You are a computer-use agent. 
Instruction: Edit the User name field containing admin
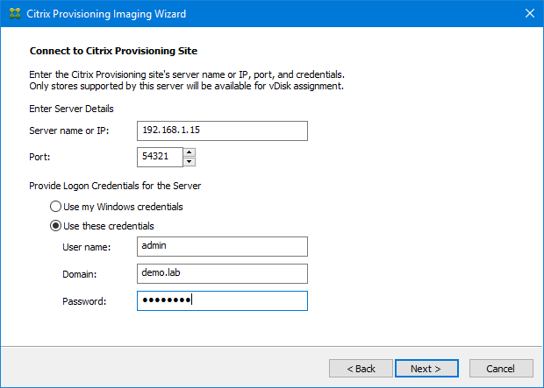pos(222,247)
